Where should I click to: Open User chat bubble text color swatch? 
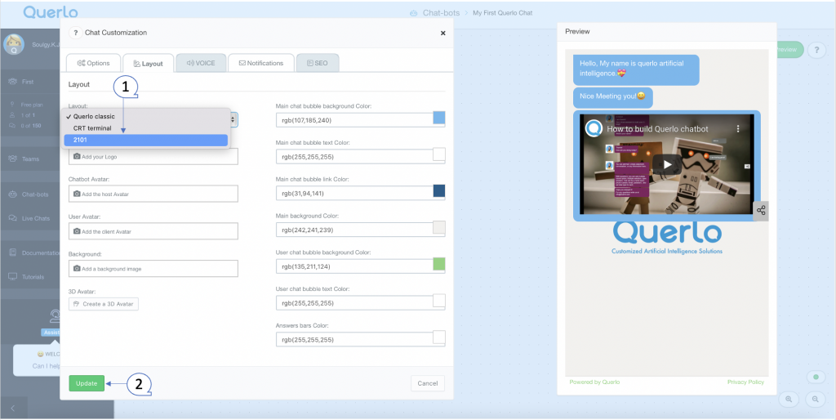438,301
